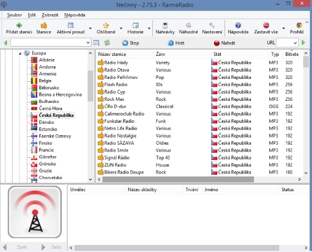Select the Radio Nostalgie station row
312x252 pixels.
(199, 136)
